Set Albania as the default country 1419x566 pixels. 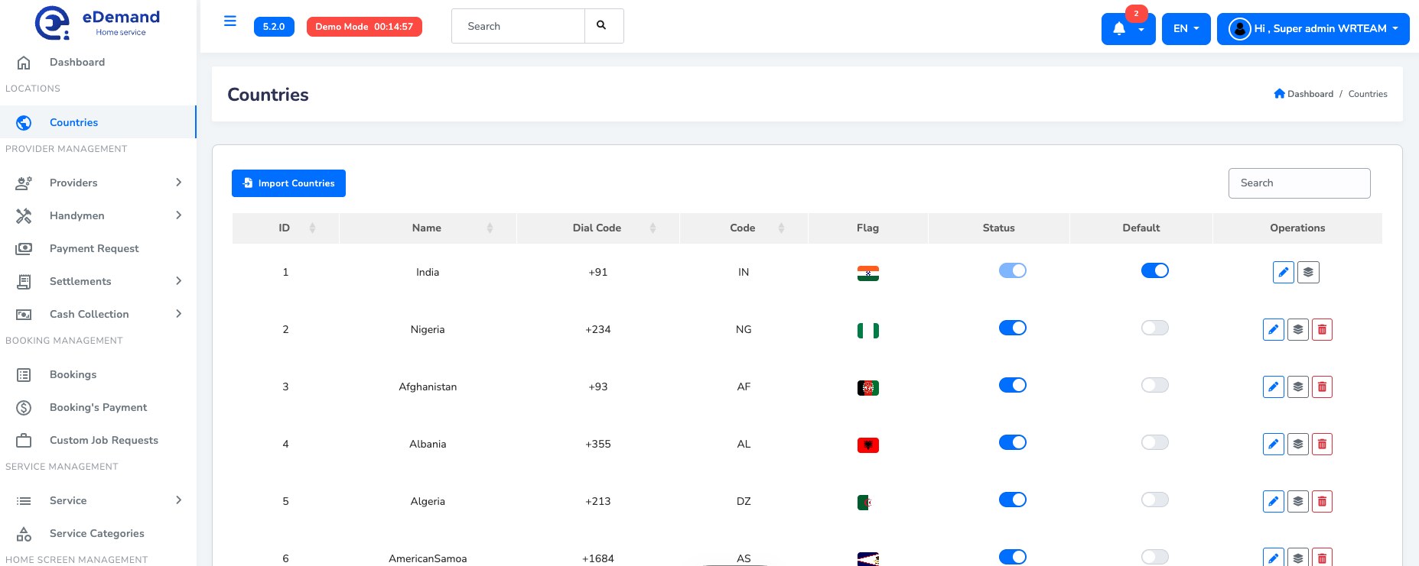[x=1154, y=442]
